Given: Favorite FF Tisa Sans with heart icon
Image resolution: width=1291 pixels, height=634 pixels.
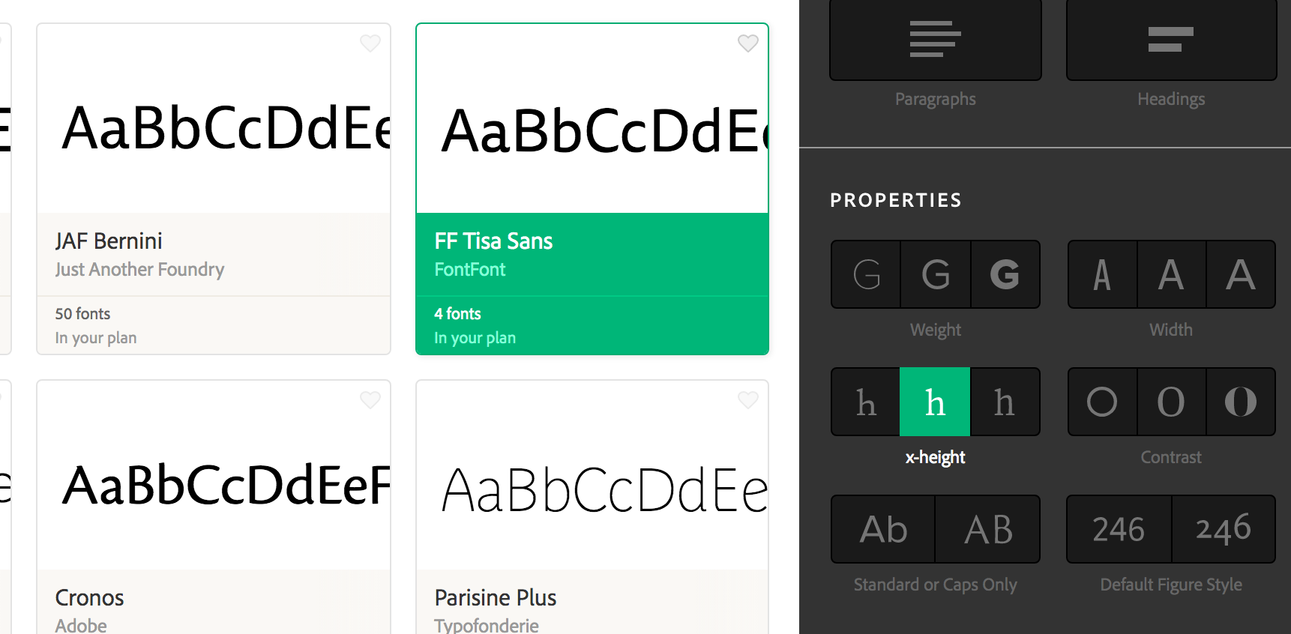Looking at the screenshot, I should [748, 43].
